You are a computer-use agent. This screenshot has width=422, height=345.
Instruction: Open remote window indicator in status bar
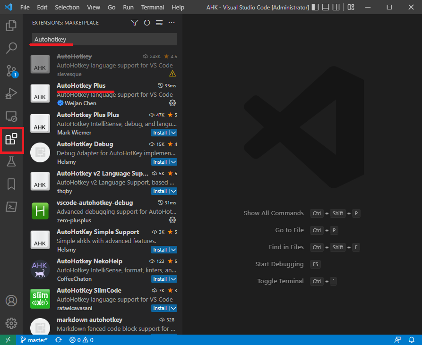click(8, 340)
